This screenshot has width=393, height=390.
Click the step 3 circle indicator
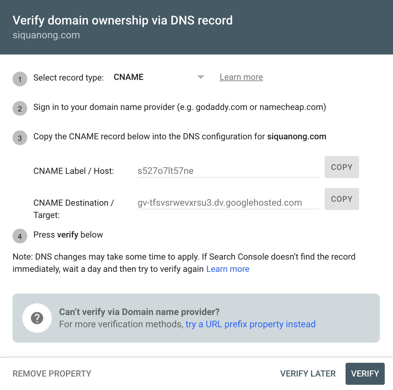(20, 138)
